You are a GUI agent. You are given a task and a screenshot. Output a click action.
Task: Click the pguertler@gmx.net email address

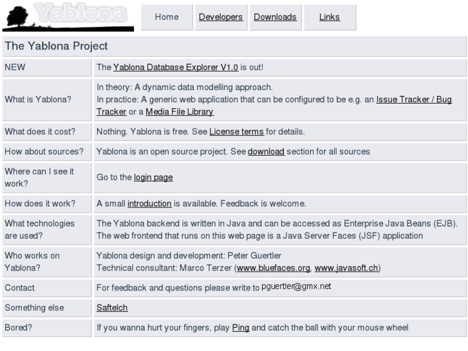click(x=296, y=287)
